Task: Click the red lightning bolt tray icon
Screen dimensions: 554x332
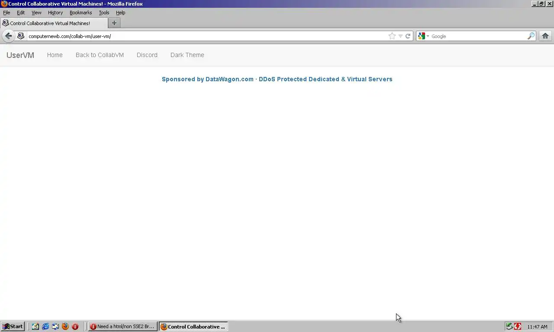Action: (518, 326)
